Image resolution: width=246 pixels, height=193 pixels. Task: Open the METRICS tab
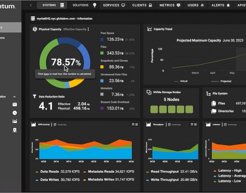click(170, 5)
